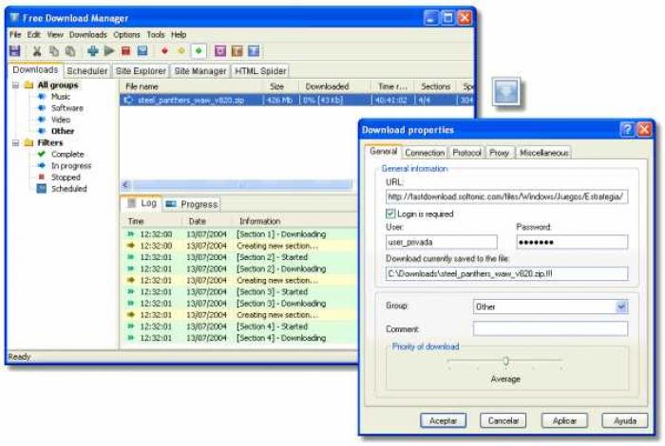Click the save floppy disk toolbar icon
Image resolution: width=665 pixels, height=446 pixels.
pyautogui.click(x=15, y=51)
